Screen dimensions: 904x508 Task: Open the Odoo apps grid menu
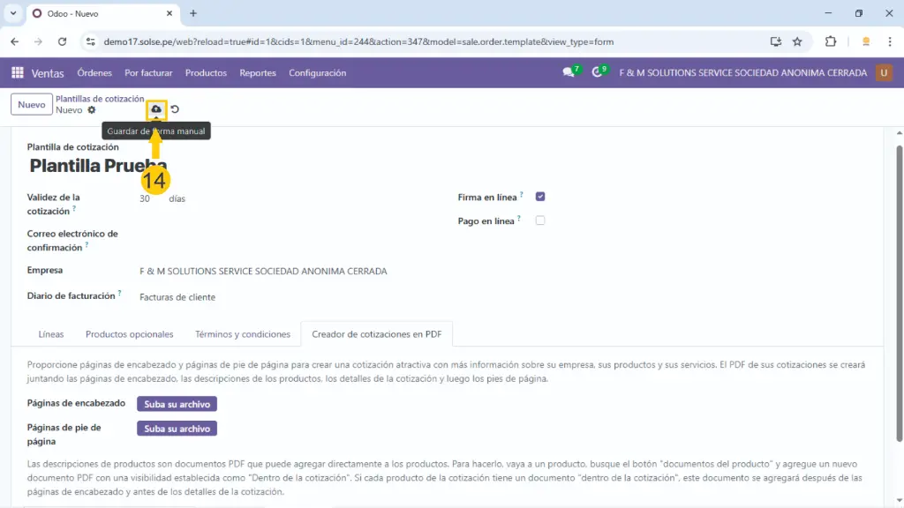pyautogui.click(x=18, y=73)
